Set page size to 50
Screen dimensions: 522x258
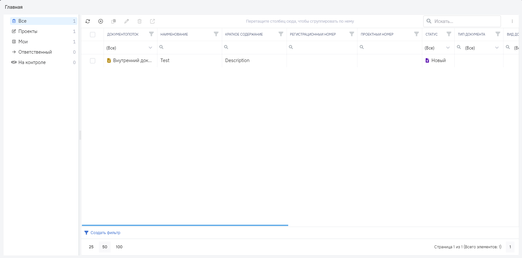[x=105, y=247]
